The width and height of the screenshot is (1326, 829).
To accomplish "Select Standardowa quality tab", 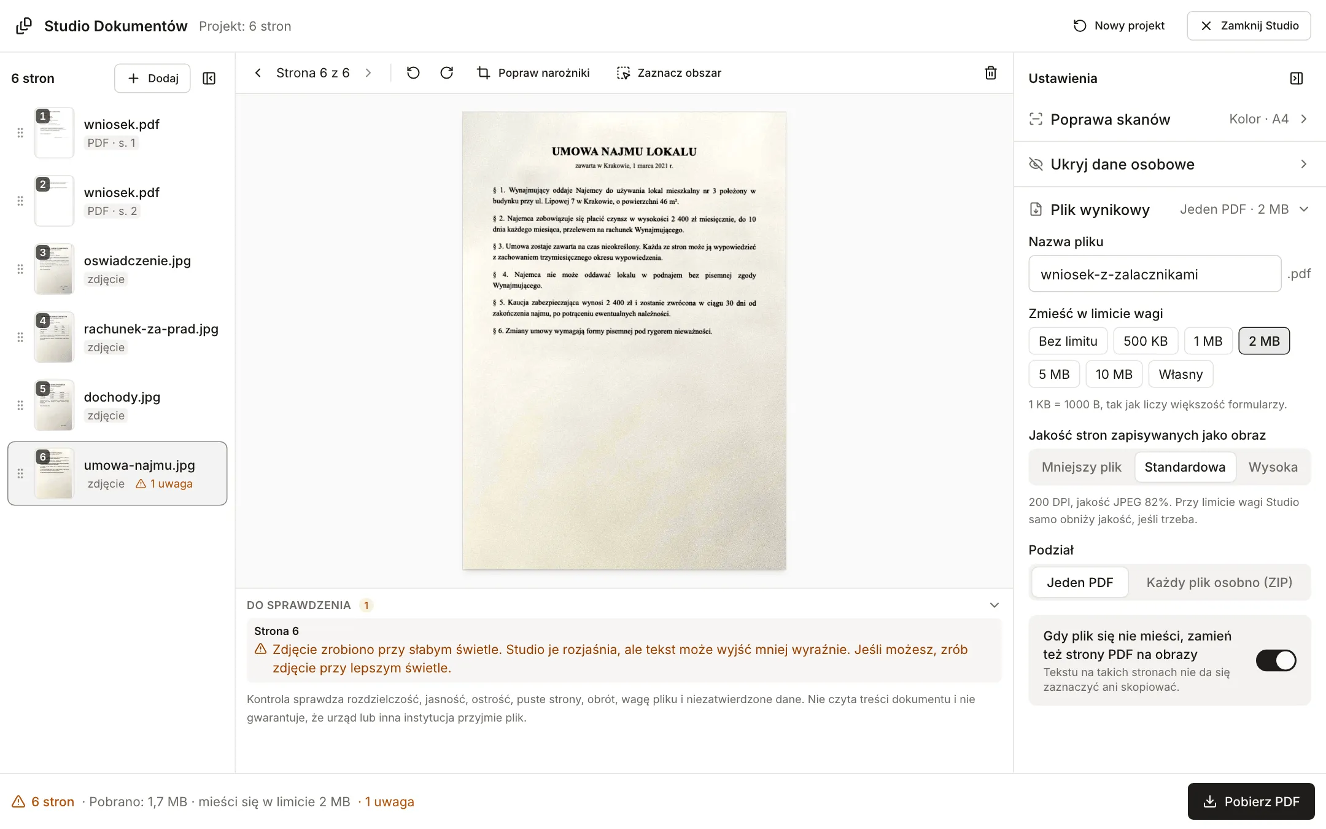I will tap(1185, 467).
